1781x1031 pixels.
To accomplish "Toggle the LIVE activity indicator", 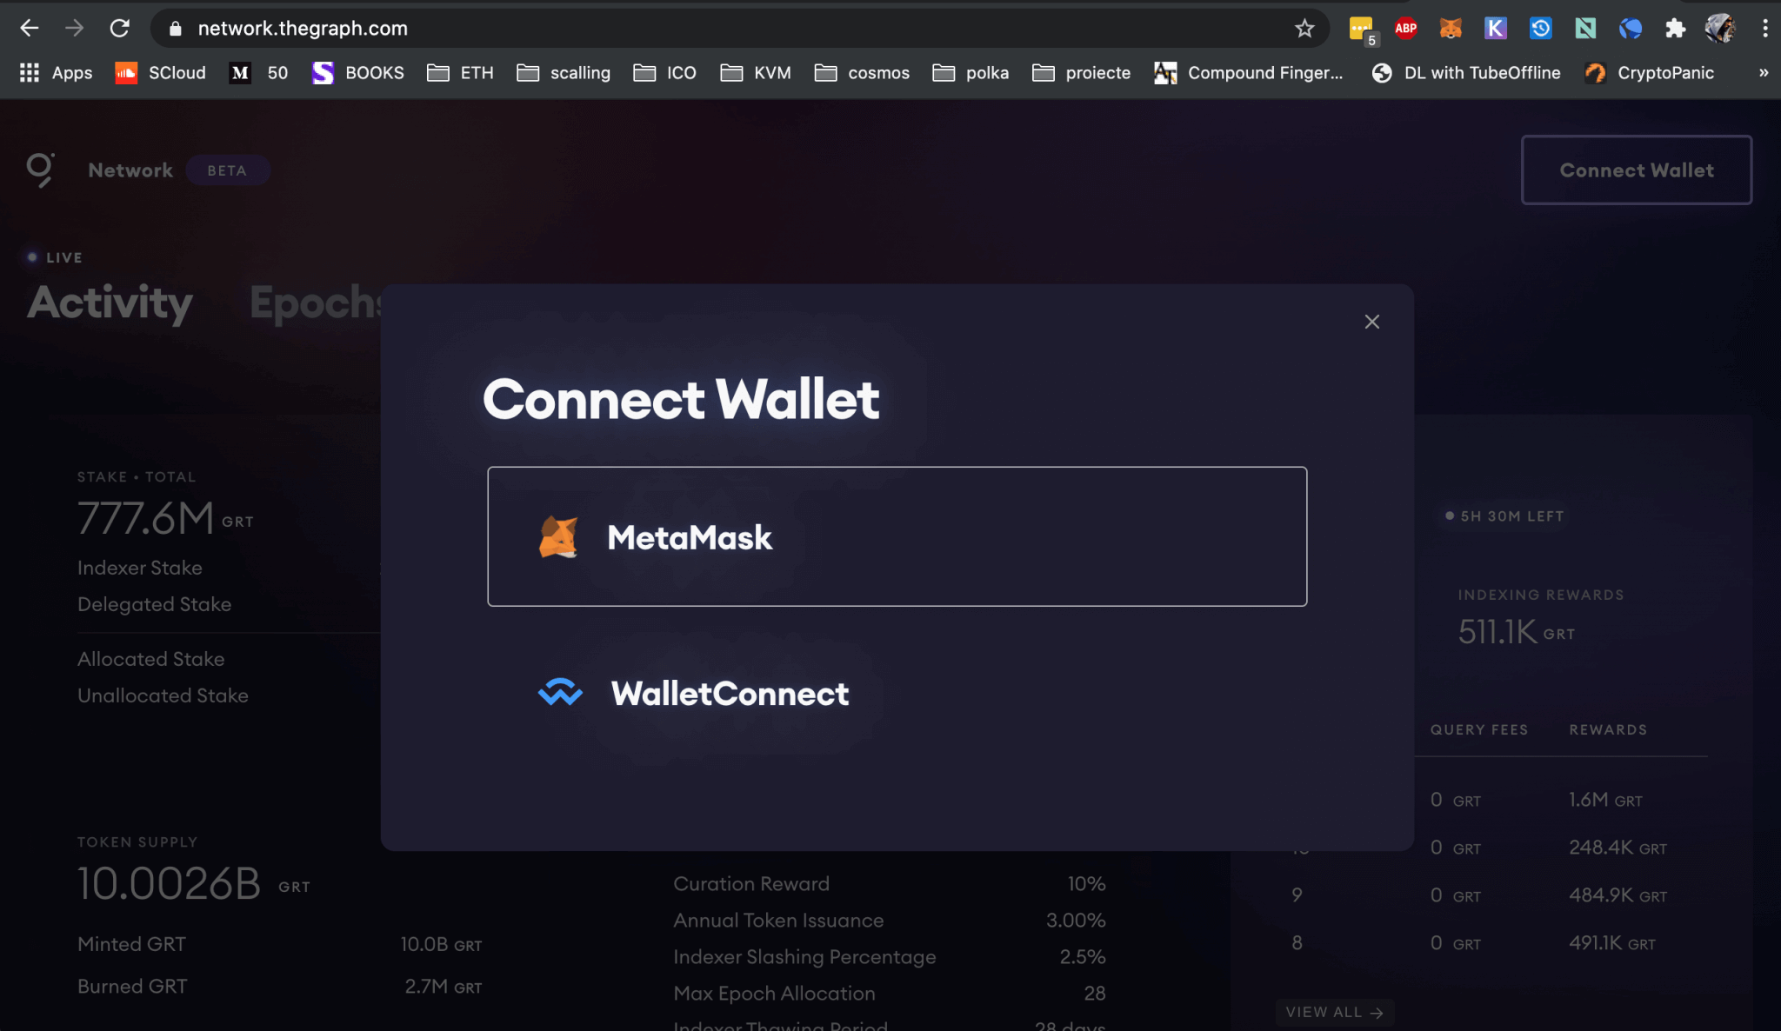I will click(54, 256).
